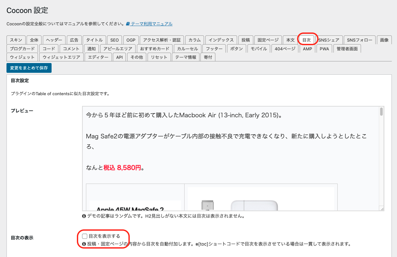
Task: Open the SNSシェア tab
Action: (x=329, y=40)
